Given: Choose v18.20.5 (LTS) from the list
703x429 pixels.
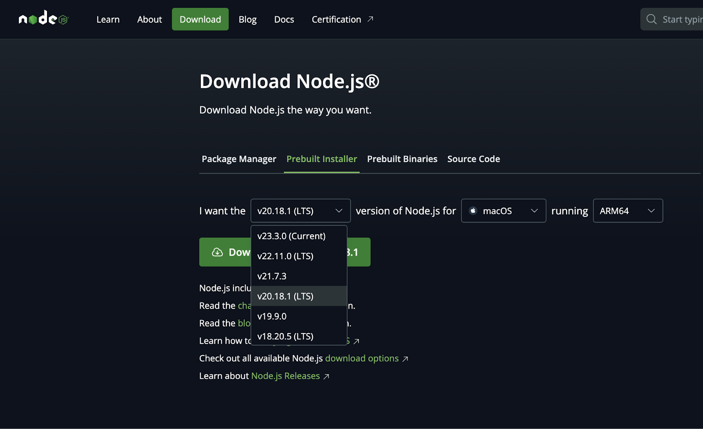Looking at the screenshot, I should pyautogui.click(x=299, y=336).
